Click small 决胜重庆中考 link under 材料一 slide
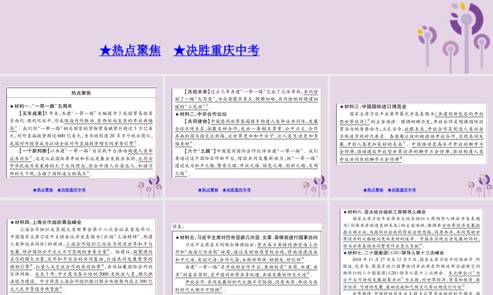The image size is (493, 295). [x=71, y=190]
